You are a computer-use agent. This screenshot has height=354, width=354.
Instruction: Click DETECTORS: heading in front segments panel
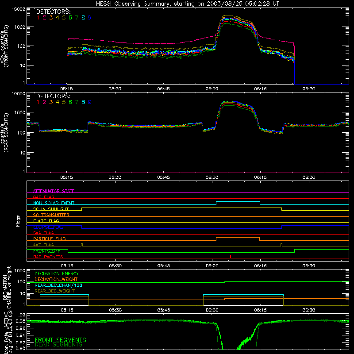point(53,12)
